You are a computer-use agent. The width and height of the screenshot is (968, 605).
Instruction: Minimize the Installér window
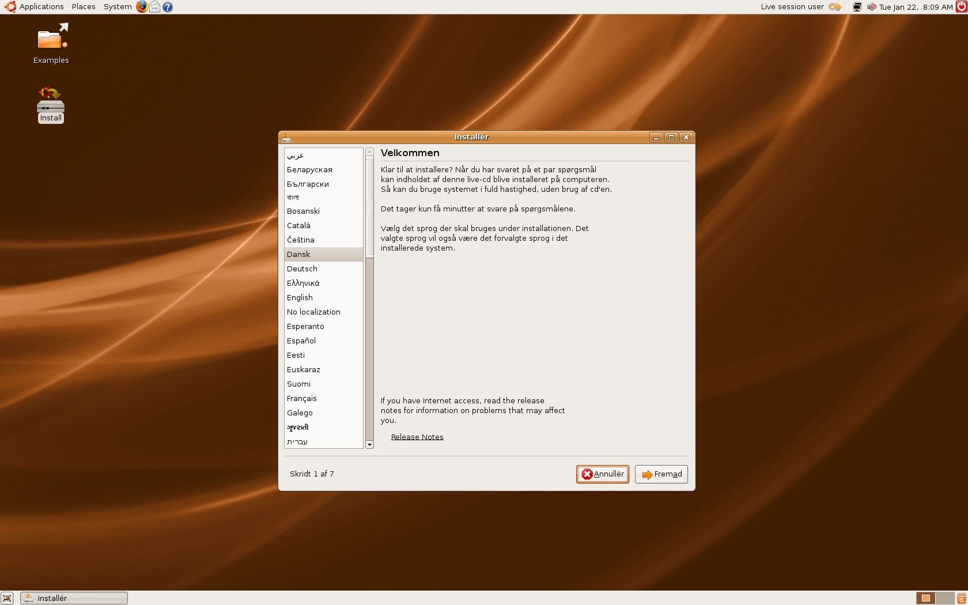point(656,137)
